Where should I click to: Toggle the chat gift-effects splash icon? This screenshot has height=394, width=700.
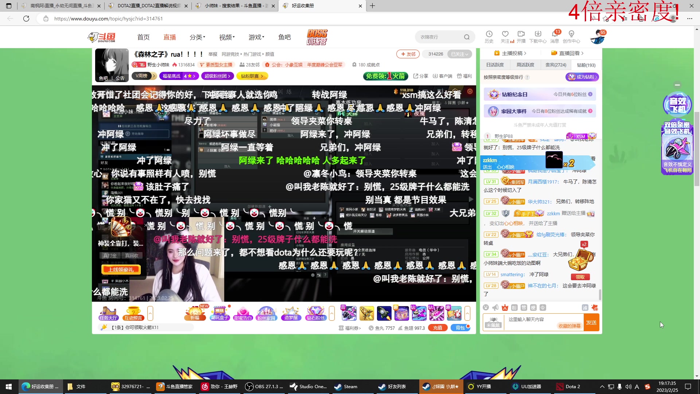click(x=595, y=308)
